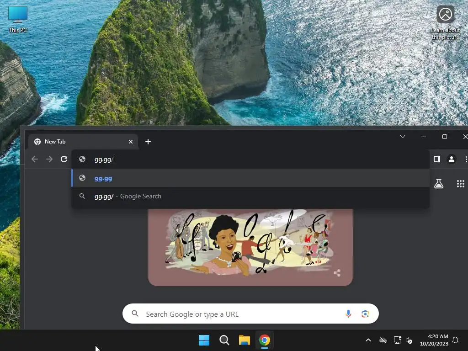Viewport: 468px width, 351px height.
Task: Click the OneDrive cloud tray icon
Action: tap(383, 340)
